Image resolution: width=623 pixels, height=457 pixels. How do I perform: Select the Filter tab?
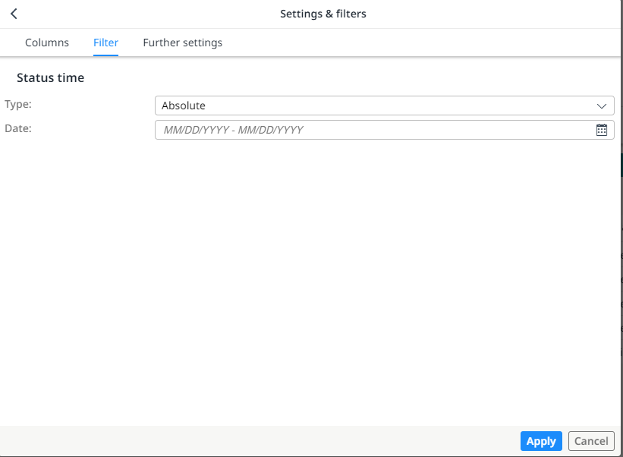[x=105, y=43]
